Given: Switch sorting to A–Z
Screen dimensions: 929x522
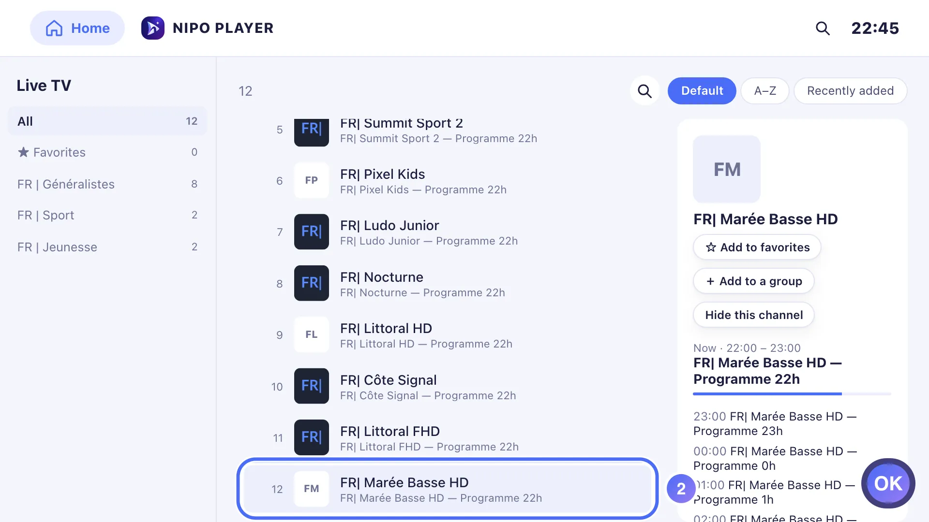Looking at the screenshot, I should click(765, 91).
